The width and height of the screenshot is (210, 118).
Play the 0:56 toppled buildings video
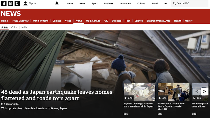coord(129,98)
